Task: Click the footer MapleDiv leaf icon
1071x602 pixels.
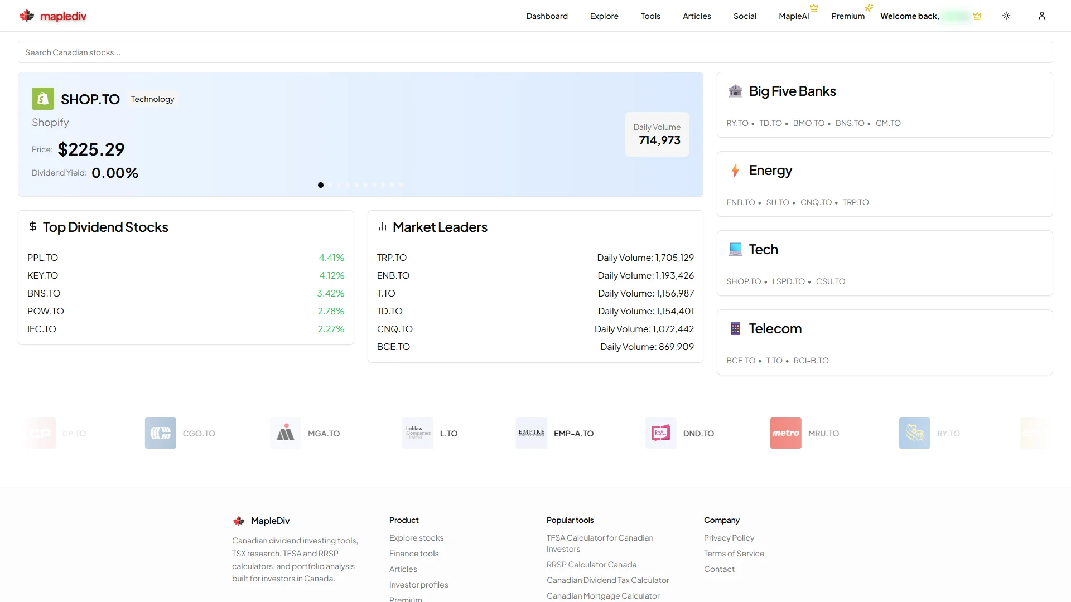Action: pos(239,521)
